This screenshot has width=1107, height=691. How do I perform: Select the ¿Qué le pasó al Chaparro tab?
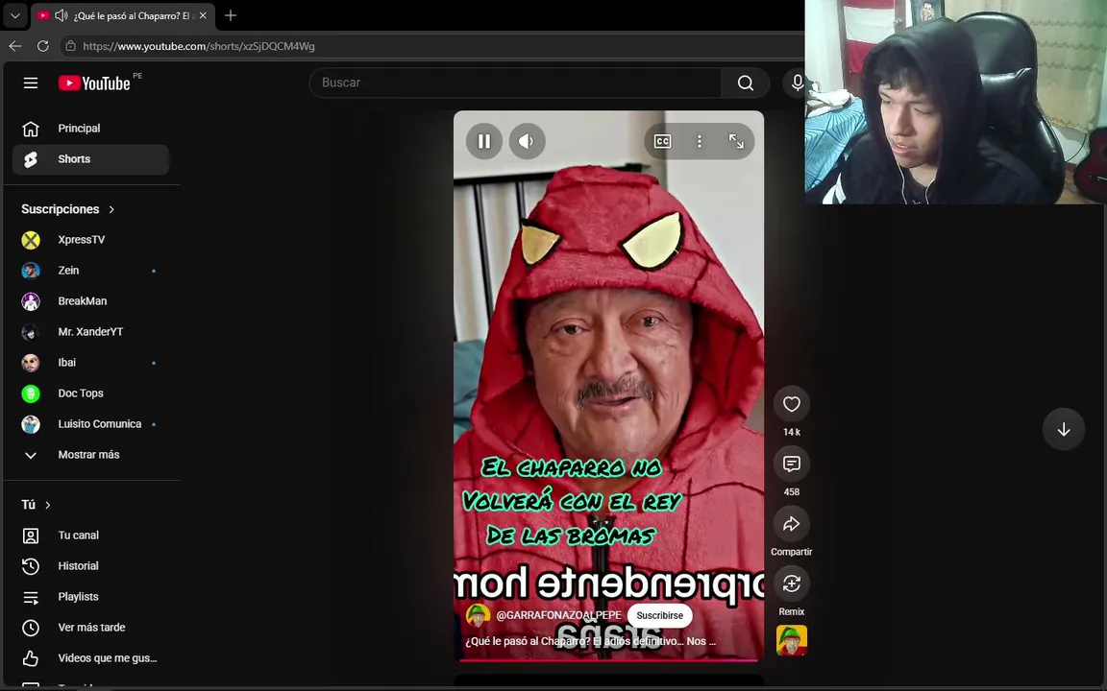[x=123, y=15]
